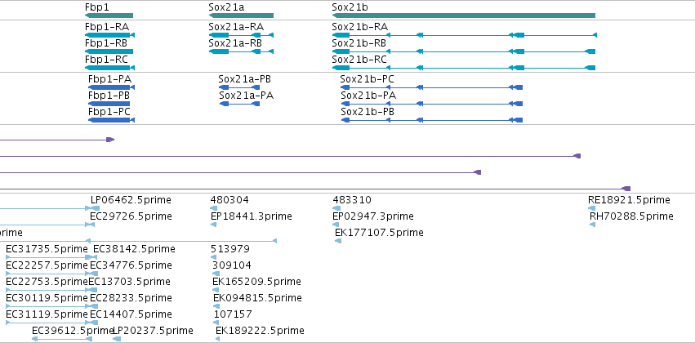The height and width of the screenshot is (343, 695).
Task: Select the Fbp1 gene bar
Action: click(109, 16)
